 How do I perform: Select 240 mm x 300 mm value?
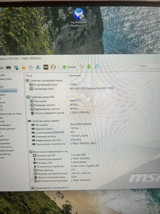81,173
